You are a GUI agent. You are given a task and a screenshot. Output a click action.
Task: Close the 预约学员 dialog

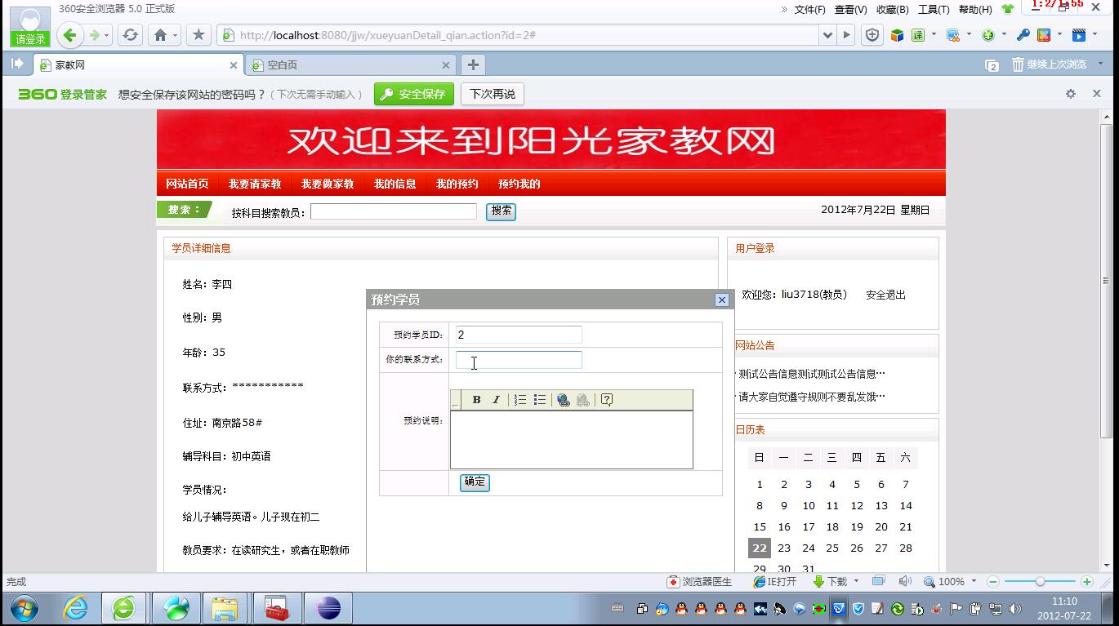tap(721, 300)
